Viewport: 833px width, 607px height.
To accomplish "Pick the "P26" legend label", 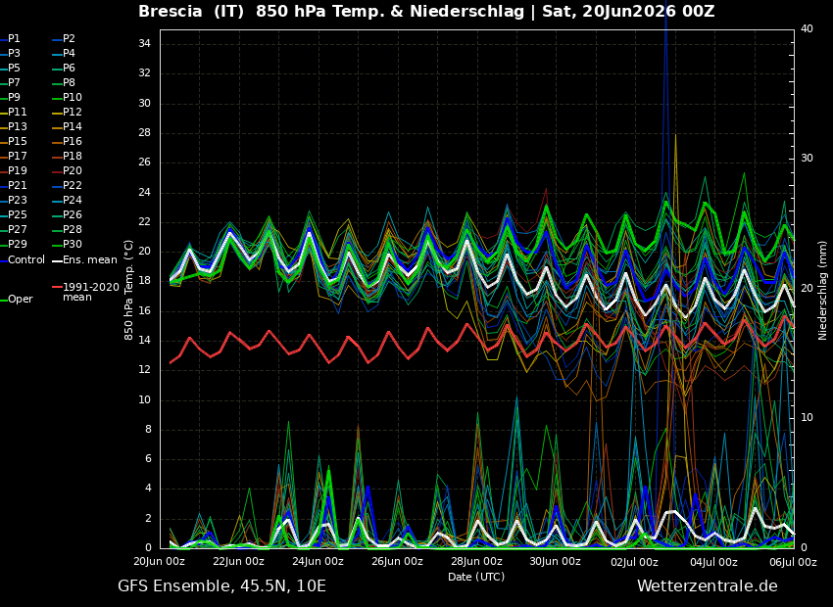I will 73,214.
